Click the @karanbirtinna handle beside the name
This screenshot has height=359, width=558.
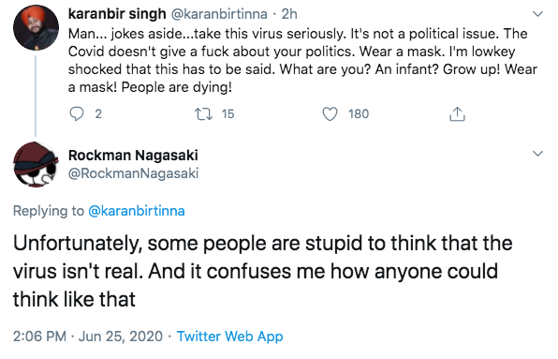[219, 14]
